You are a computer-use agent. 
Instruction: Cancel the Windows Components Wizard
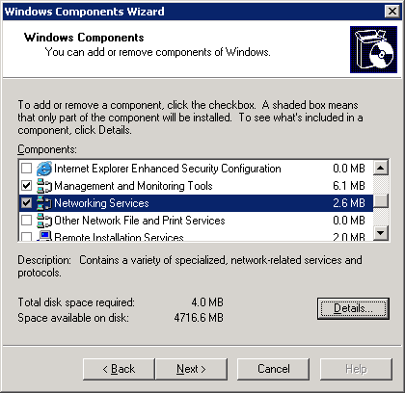click(274, 369)
